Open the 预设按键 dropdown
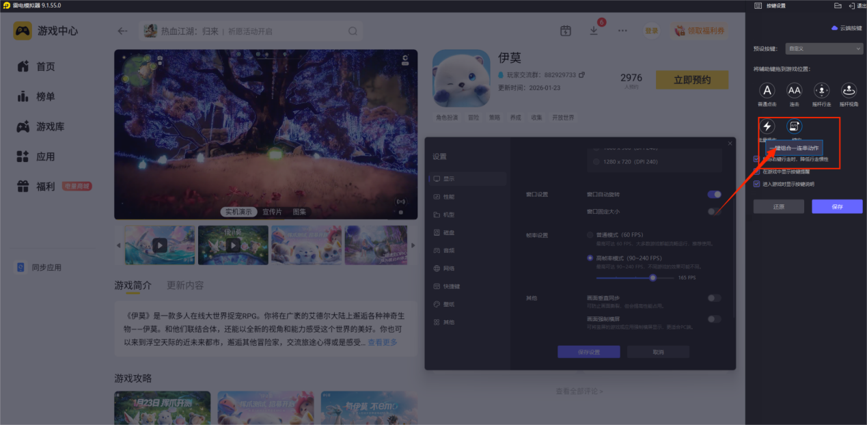 825,49
